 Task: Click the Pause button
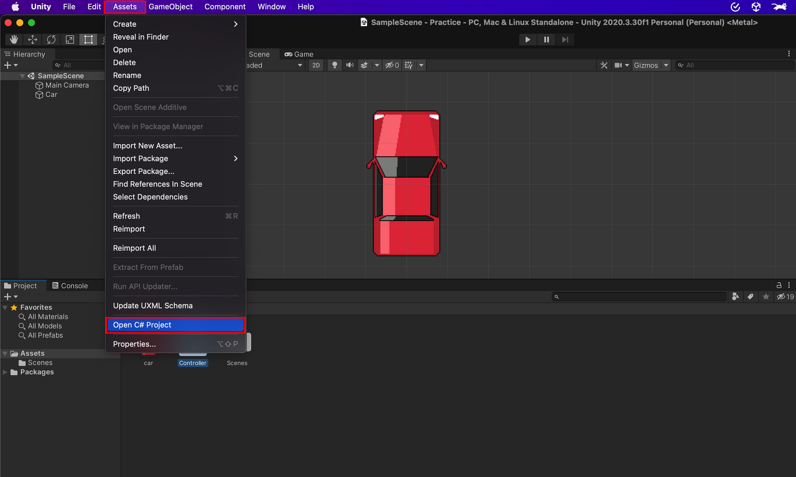click(547, 40)
